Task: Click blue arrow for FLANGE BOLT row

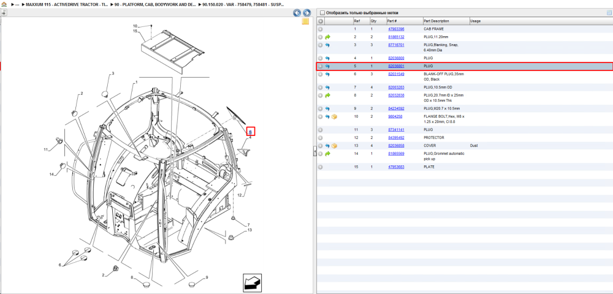Action: click(x=327, y=117)
